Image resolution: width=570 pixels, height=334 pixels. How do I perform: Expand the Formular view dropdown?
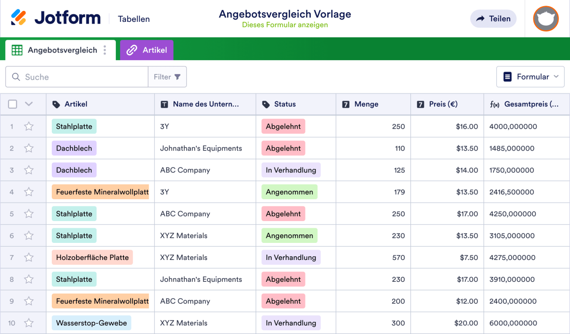tap(530, 76)
